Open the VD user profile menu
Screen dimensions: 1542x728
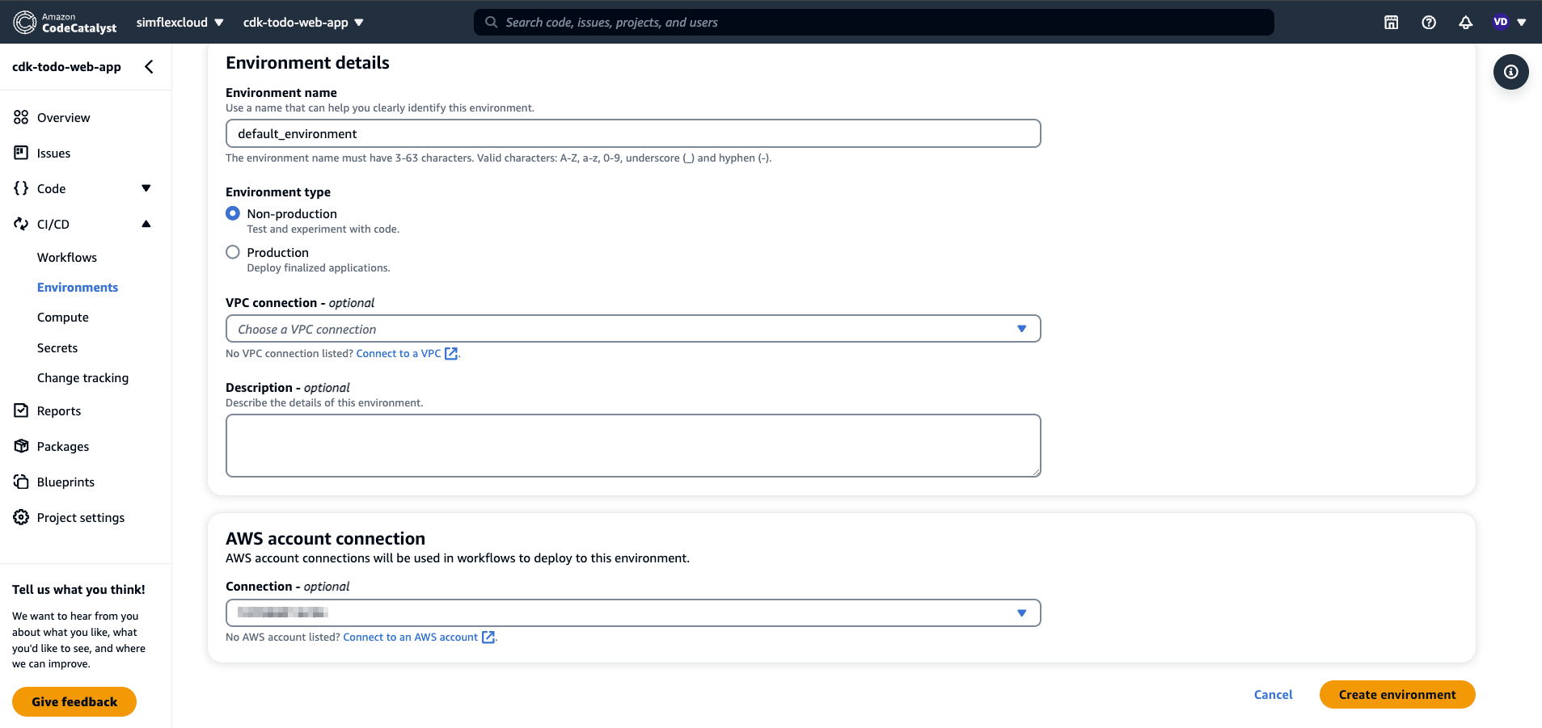[1509, 22]
